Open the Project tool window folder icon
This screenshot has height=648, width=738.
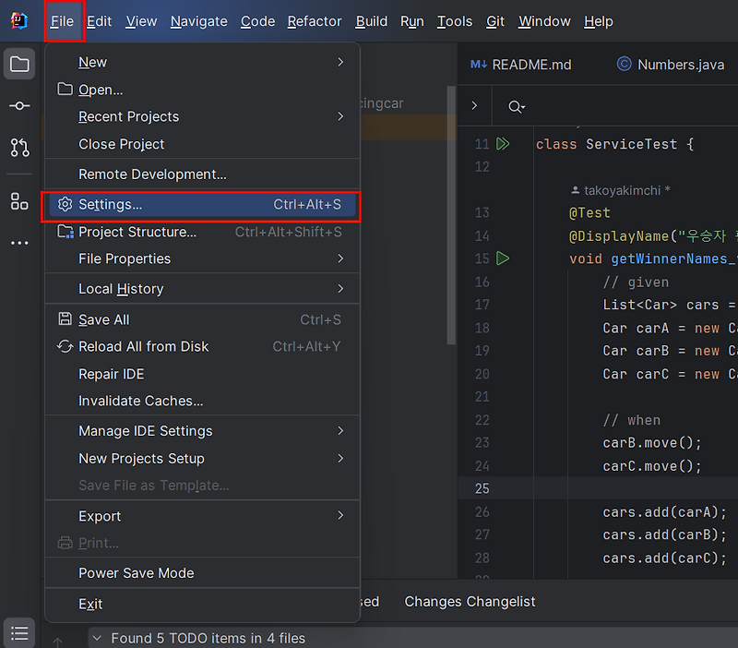pyautogui.click(x=19, y=64)
